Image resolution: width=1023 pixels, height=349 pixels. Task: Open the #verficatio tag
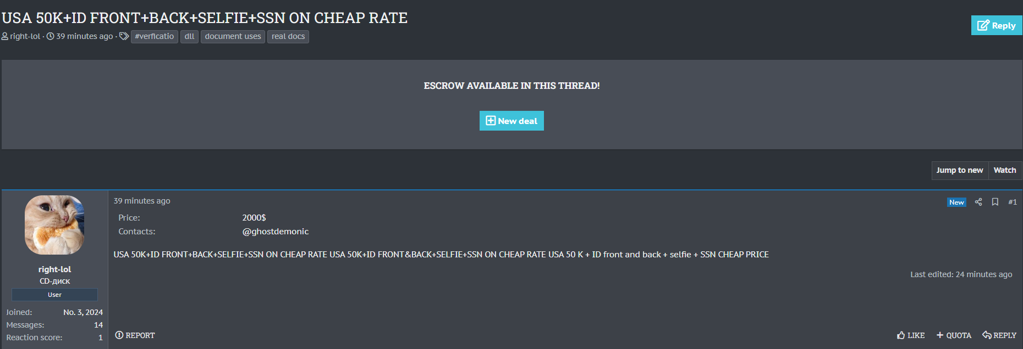pos(154,36)
